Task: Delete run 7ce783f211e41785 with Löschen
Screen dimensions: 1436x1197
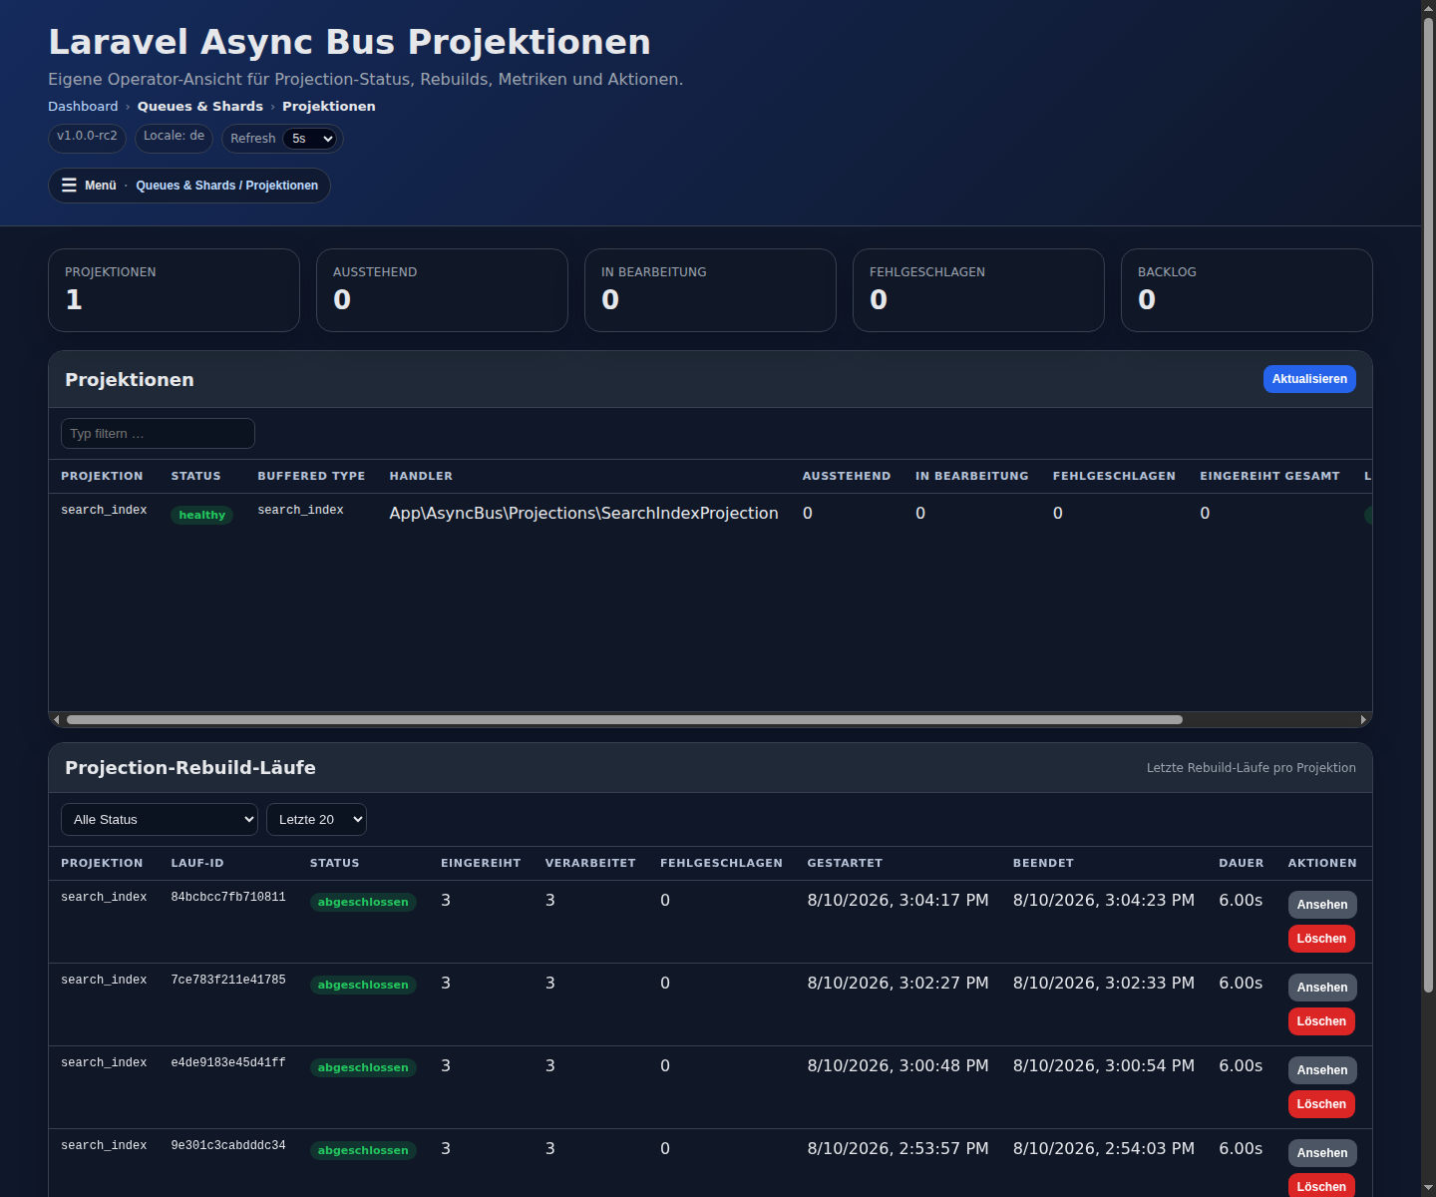Action: pos(1321,1021)
